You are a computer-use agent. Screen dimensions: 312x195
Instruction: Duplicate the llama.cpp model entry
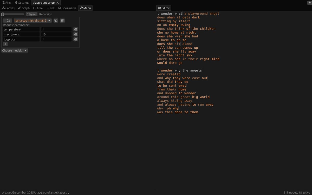pyautogui.click(x=56, y=21)
